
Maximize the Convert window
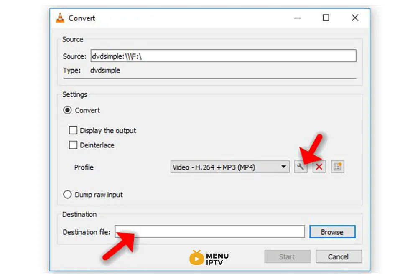point(326,18)
